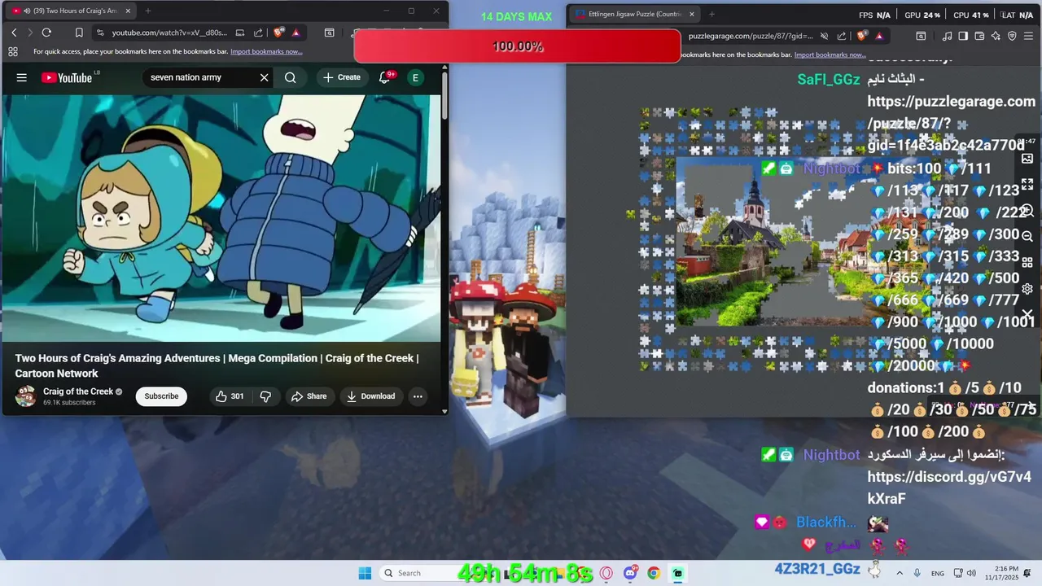Open the puzzle settings gear icon
1042x586 pixels.
click(x=1027, y=288)
